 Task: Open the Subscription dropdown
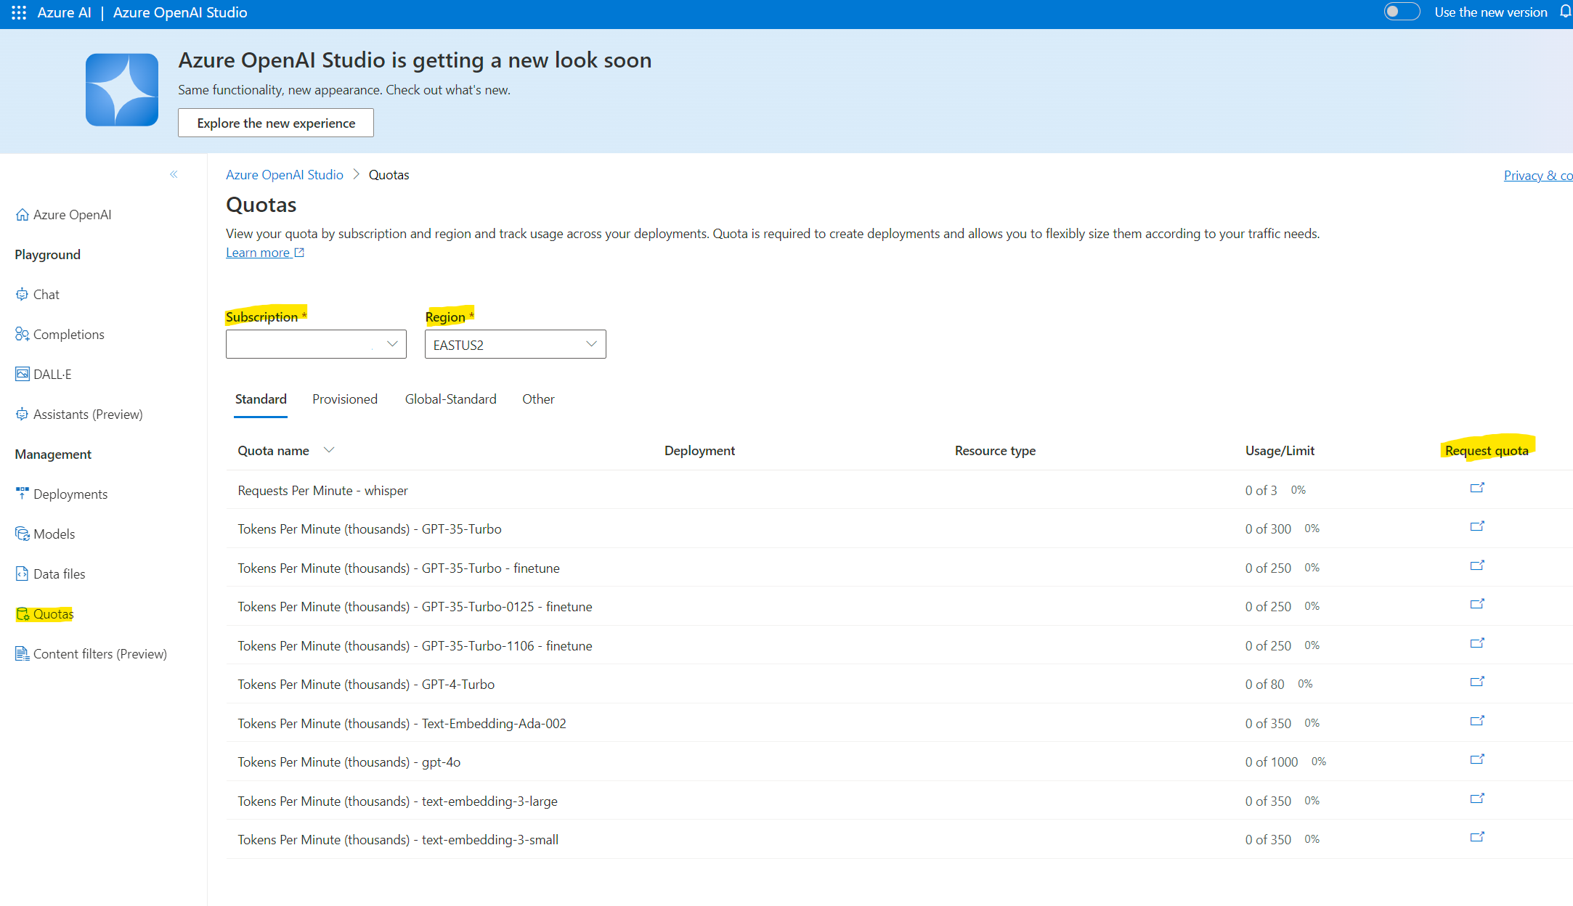[x=316, y=344]
